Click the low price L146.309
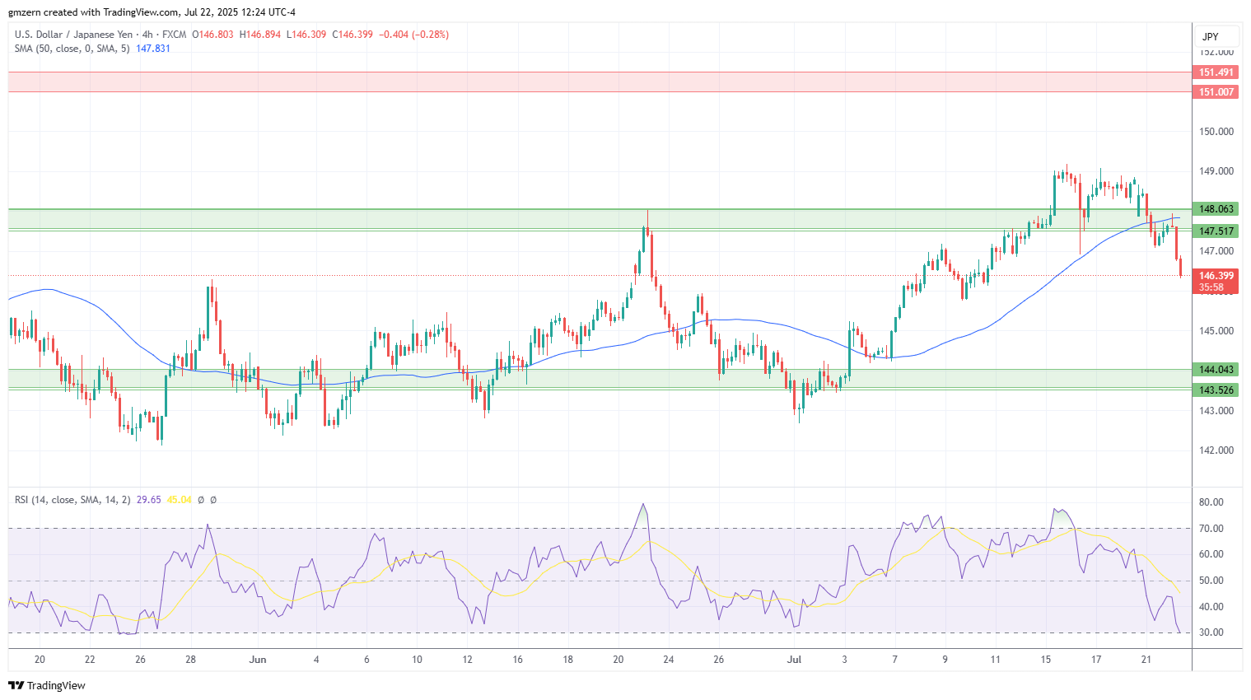Viewport: 1251px width, 700px height. (306, 35)
